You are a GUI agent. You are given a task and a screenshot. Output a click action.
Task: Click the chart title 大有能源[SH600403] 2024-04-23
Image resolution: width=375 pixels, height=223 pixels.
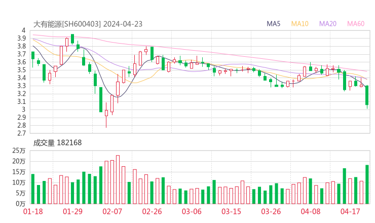(88, 24)
